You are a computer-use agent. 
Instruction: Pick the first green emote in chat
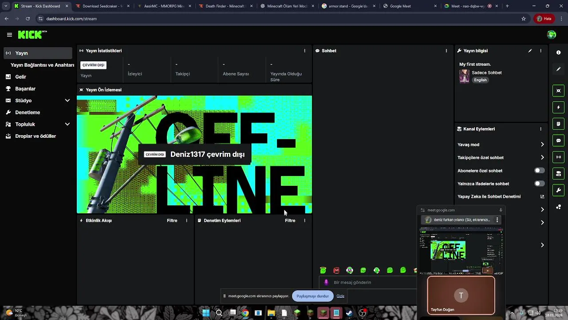323,270
